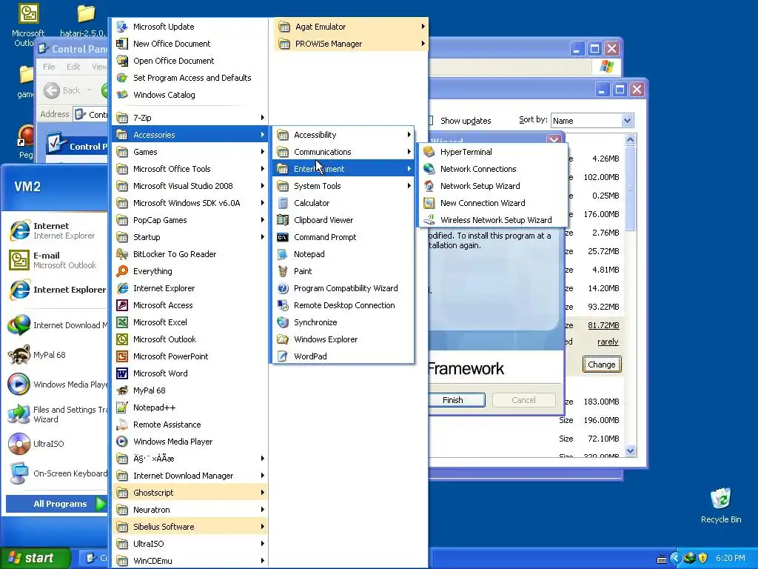Click the Everything search icon
The height and width of the screenshot is (569, 758).
tap(122, 271)
